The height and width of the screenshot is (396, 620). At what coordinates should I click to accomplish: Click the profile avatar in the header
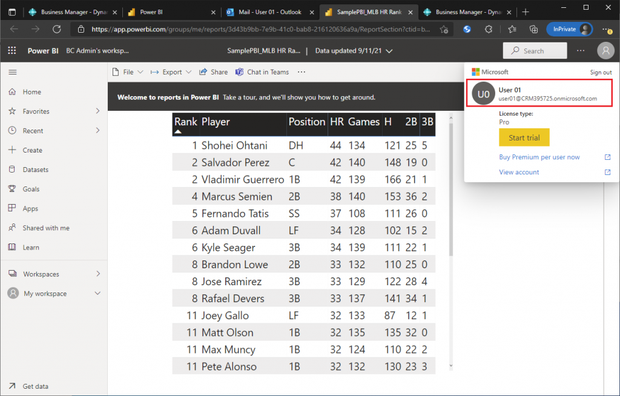605,51
